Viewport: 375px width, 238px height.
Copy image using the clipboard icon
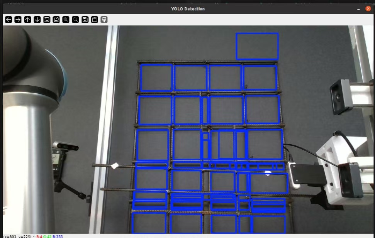pos(95,20)
